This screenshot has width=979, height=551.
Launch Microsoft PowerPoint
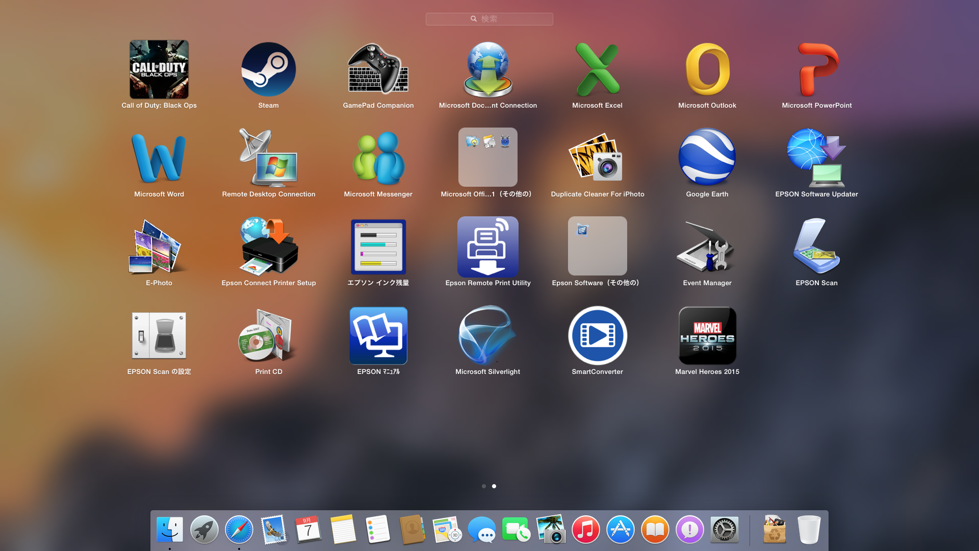click(x=816, y=69)
